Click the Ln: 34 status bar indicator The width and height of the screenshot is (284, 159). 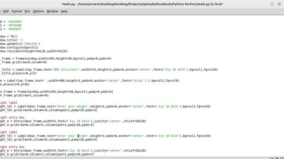[274, 158]
